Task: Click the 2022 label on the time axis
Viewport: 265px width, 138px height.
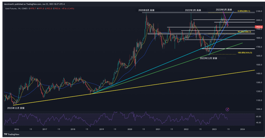Action: click(x=186, y=129)
